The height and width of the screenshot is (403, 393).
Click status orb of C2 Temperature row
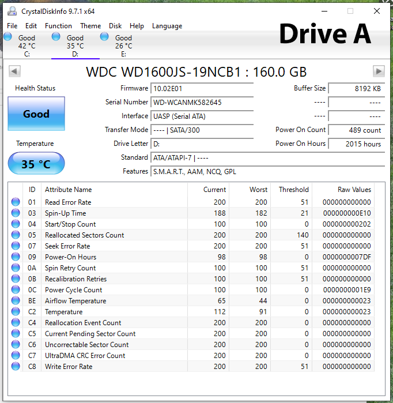pos(16,311)
